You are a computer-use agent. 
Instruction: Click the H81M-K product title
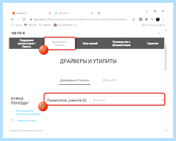click(18, 33)
